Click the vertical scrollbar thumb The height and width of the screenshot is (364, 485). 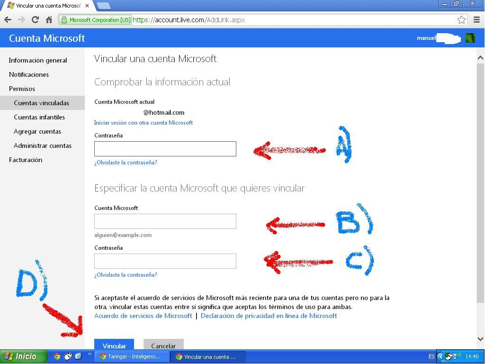[x=480, y=182]
